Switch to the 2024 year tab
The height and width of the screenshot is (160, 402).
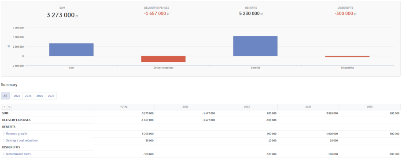coord(40,96)
